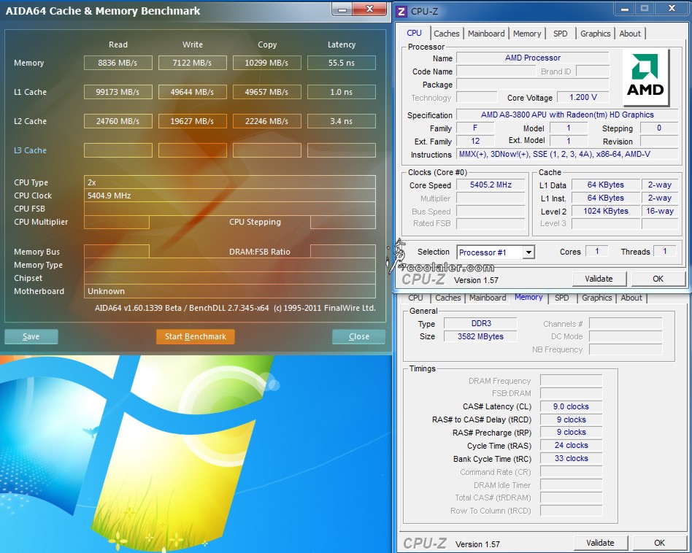Click the AMD logo in the Processor section
This screenshot has width=692, height=553.
[646, 77]
